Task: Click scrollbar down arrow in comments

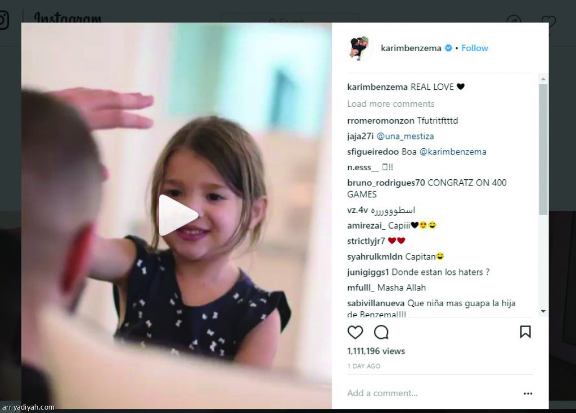Action: pyautogui.click(x=543, y=311)
